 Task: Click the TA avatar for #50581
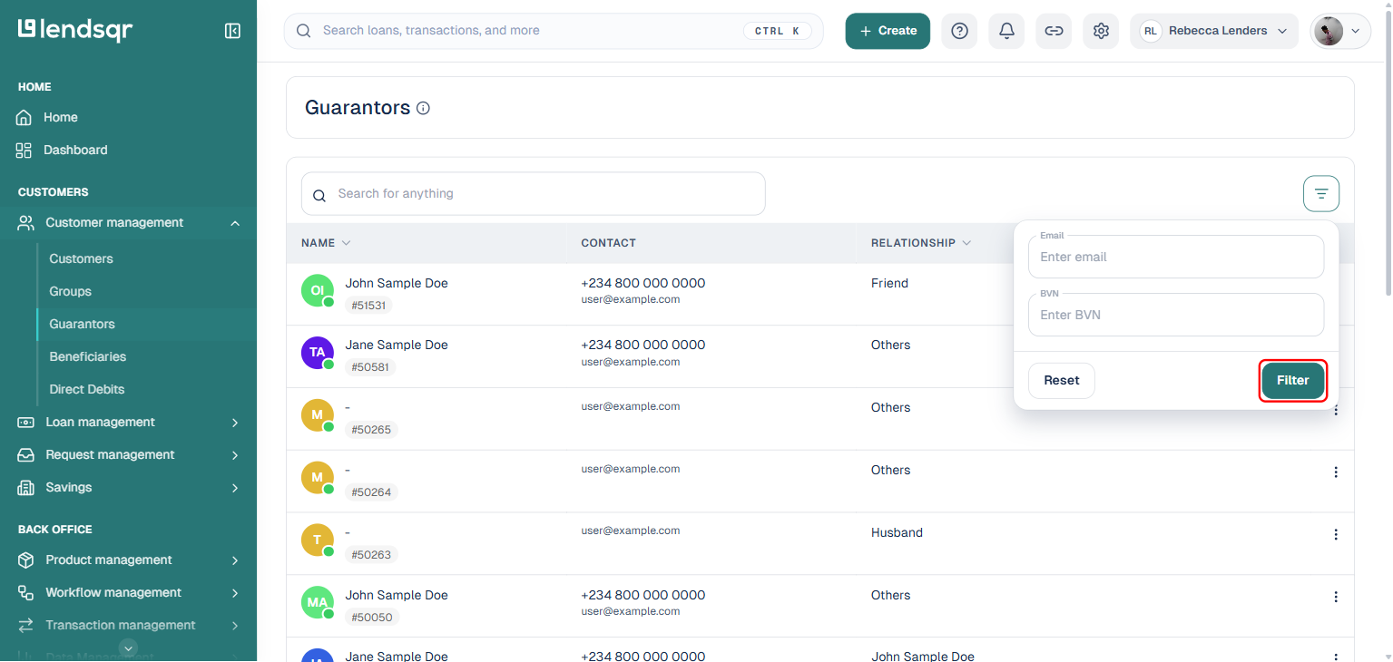point(318,353)
